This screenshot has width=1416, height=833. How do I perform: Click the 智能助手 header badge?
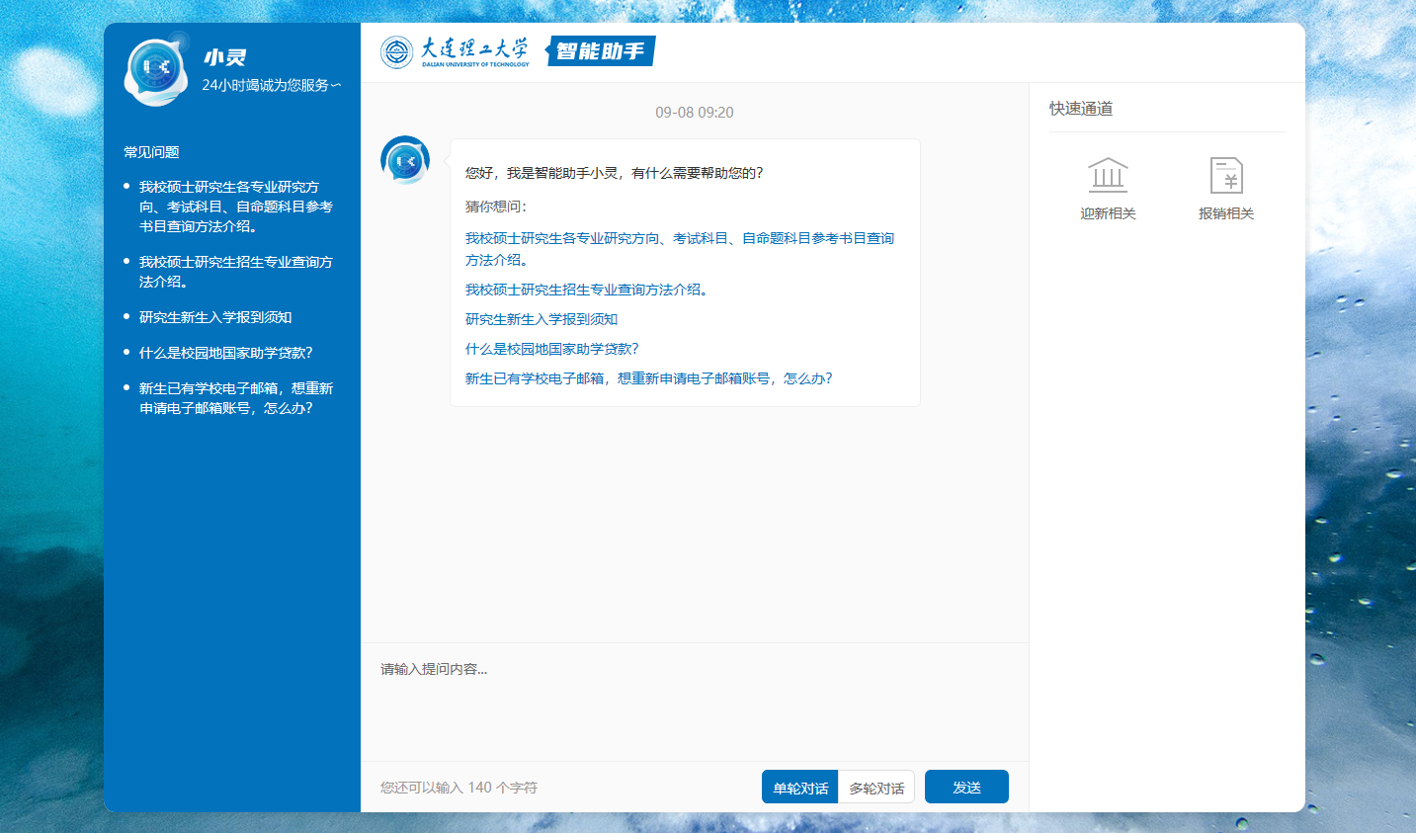tap(600, 51)
